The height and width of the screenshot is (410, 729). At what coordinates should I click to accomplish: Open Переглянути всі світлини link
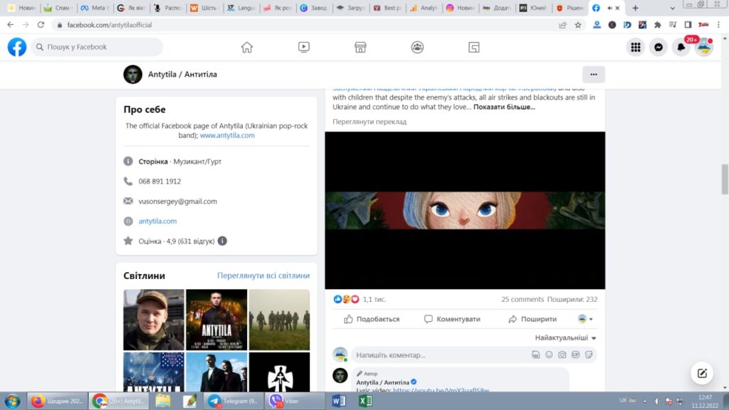pyautogui.click(x=263, y=276)
